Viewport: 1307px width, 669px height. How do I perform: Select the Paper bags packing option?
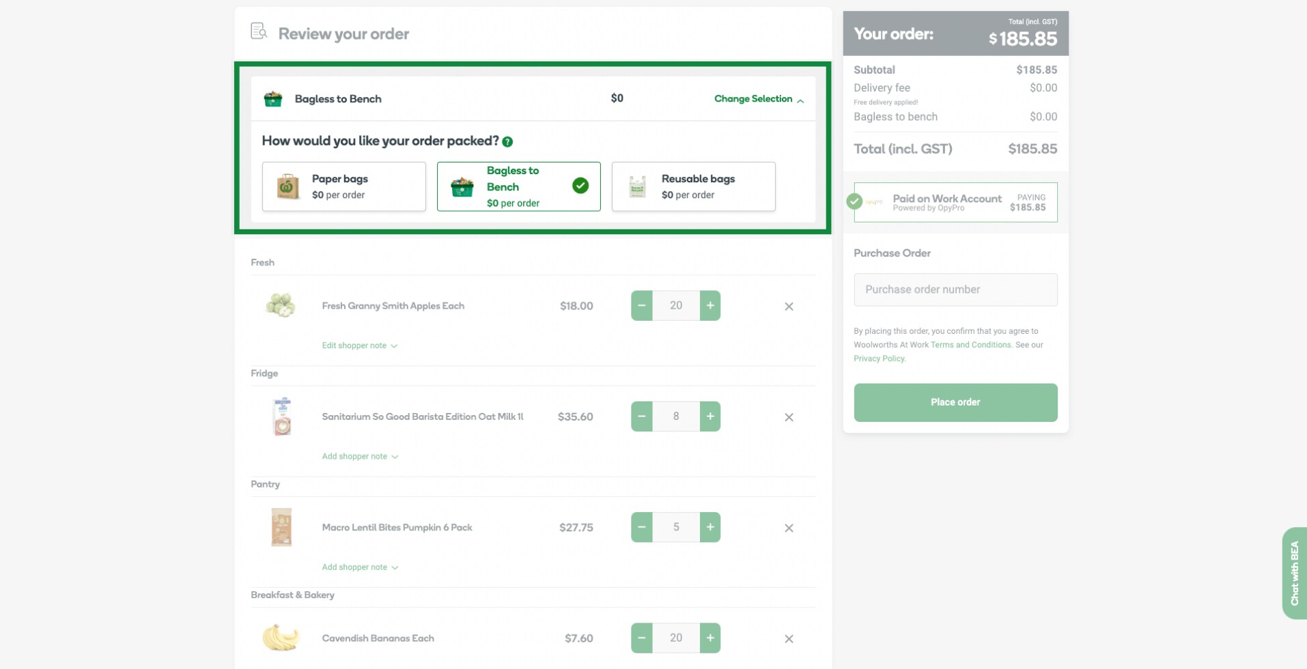pos(343,186)
